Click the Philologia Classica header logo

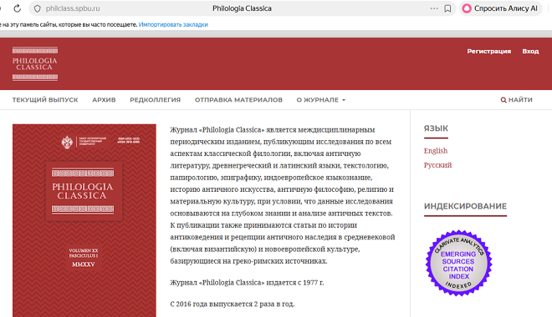[35, 63]
